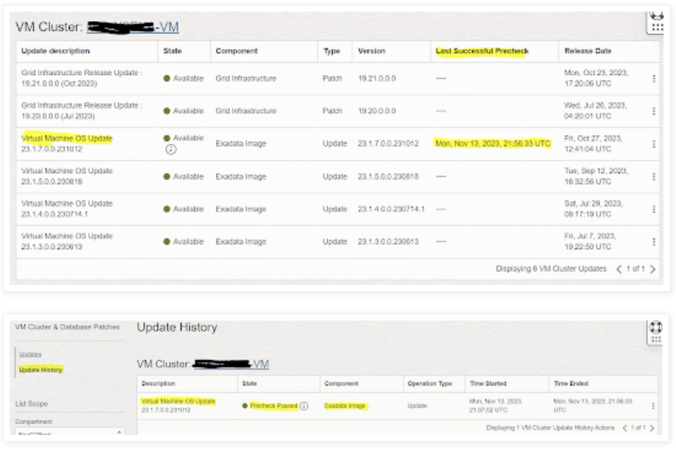Open the three-dot menu for update 23.1.3.0.0.230613

click(653, 241)
